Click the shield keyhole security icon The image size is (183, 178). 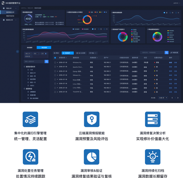(x=91, y=119)
